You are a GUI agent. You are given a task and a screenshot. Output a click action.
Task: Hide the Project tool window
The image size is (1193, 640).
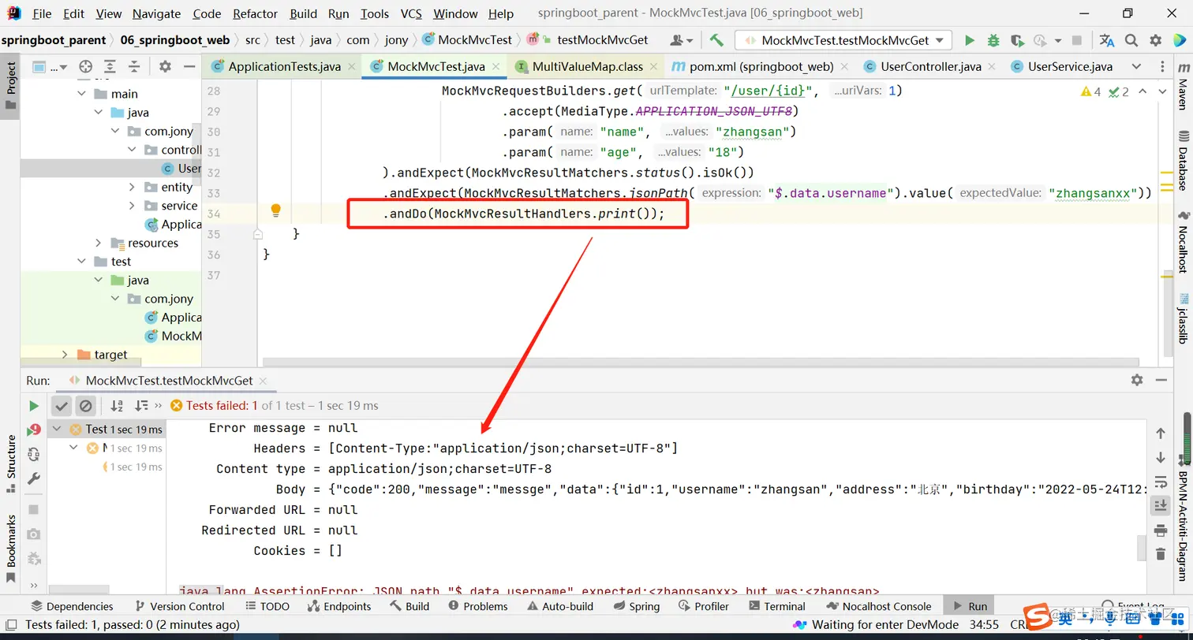(x=188, y=67)
